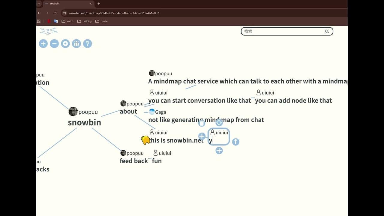Click the zoom out minus icon

[54, 43]
